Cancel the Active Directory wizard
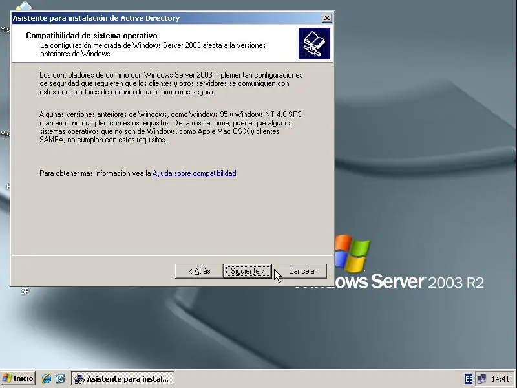The image size is (517, 388). pyautogui.click(x=302, y=271)
